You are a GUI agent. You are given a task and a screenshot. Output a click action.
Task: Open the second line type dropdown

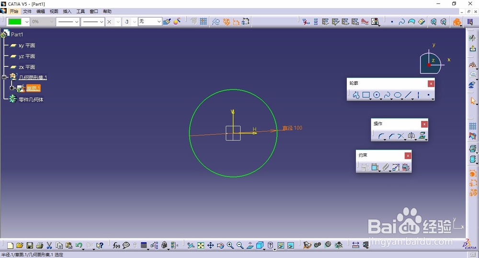click(x=102, y=21)
